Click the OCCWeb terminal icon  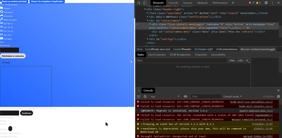1,38
